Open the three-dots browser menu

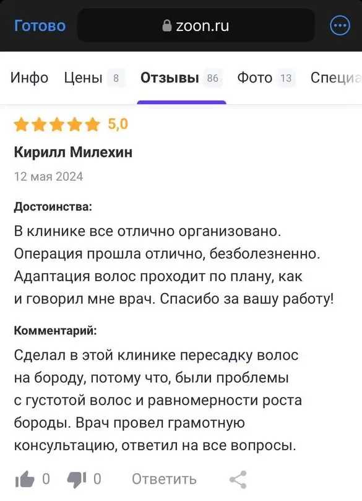click(340, 25)
